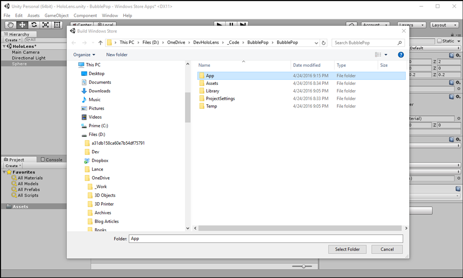Open the Layout dropdown in Unity
The width and height of the screenshot is (463, 278).
click(x=444, y=25)
